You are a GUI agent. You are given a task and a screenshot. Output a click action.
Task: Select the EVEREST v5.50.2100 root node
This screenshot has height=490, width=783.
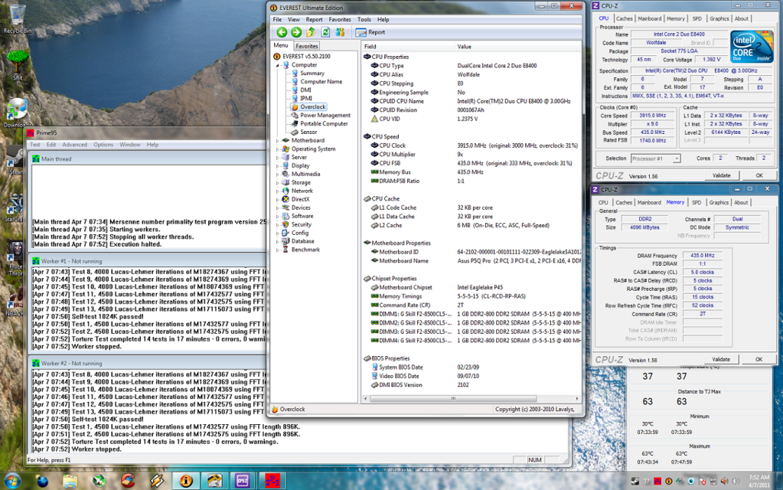click(x=306, y=57)
